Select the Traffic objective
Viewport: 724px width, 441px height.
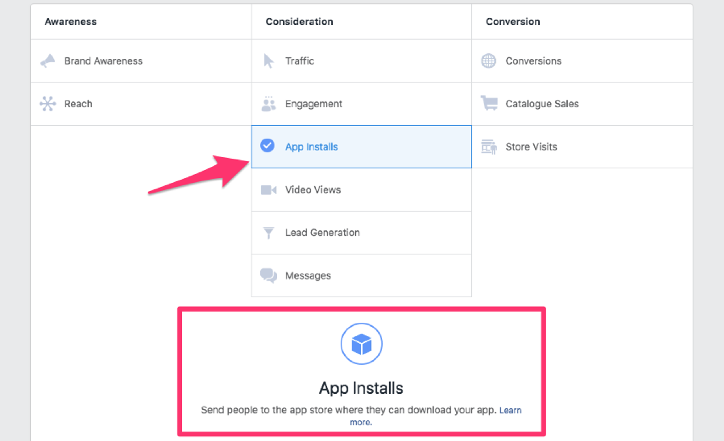tap(299, 61)
